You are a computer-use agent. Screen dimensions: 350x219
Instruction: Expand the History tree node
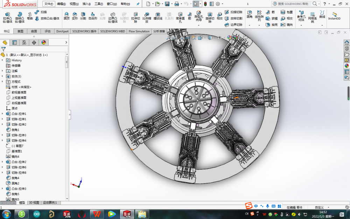click(2, 60)
